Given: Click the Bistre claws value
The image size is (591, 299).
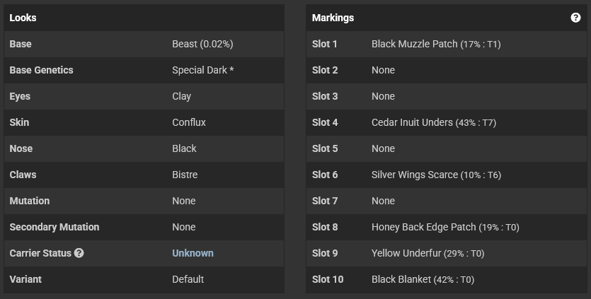Looking at the screenshot, I should [x=185, y=175].
